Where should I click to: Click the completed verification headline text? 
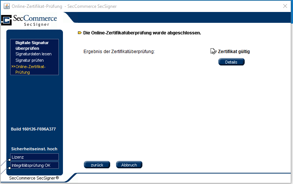142,33
